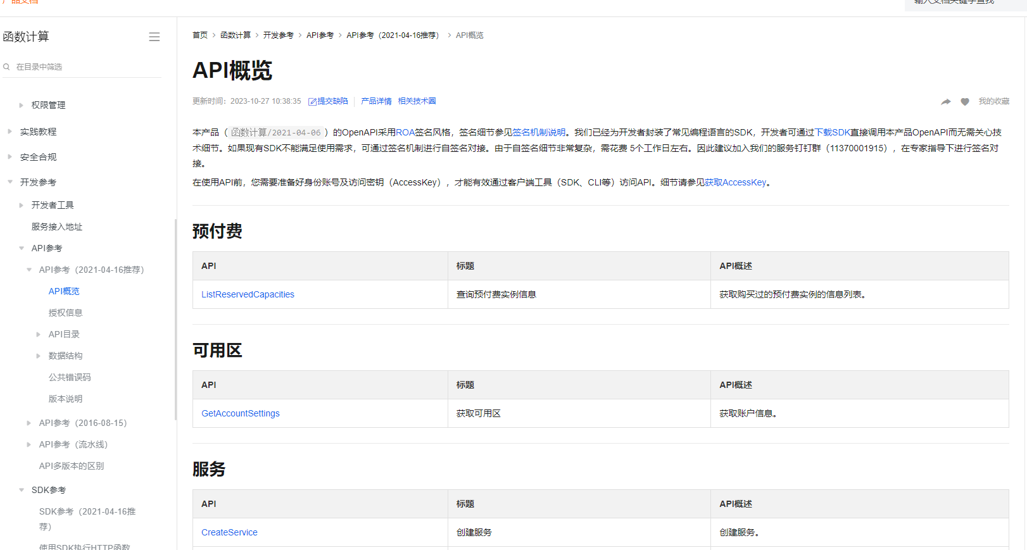Go to API参考（2021-04-16推荐）breadcrumb
1027x550 pixels.
(394, 35)
